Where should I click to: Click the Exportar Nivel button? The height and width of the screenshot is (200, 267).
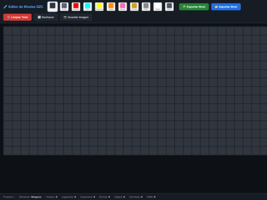194,7
